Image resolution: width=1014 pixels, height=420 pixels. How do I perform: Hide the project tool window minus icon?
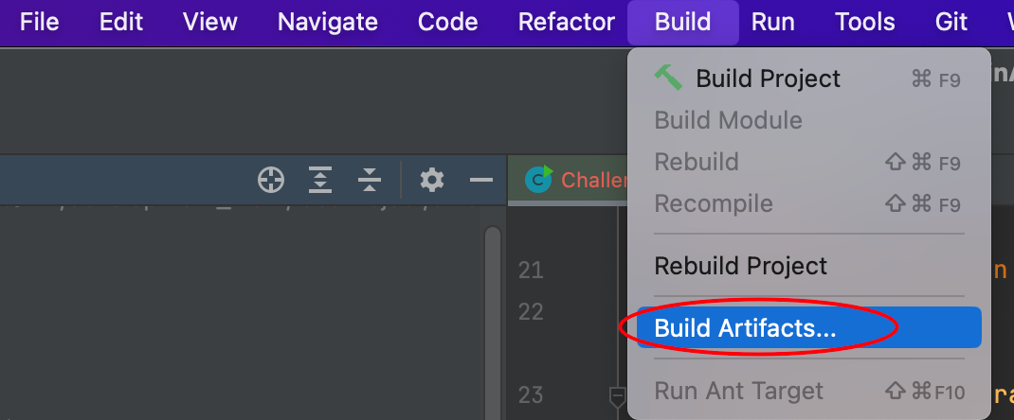[x=481, y=180]
